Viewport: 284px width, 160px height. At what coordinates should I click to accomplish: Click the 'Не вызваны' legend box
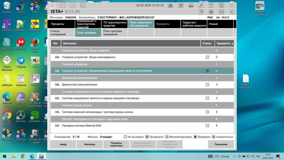click(x=125, y=137)
